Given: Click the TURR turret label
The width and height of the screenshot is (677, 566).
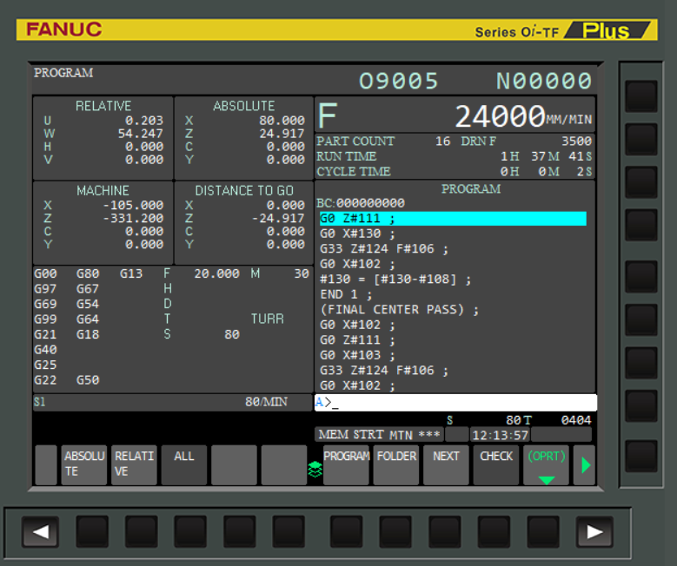Looking at the screenshot, I should click(x=268, y=319).
